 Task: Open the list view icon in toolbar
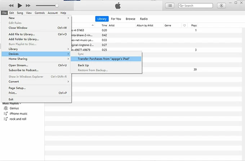pyautogui.click(x=170, y=6)
